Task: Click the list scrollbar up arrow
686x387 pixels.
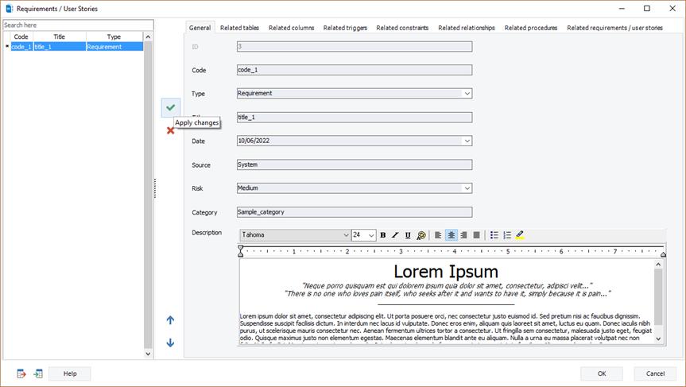Action: 148,37
